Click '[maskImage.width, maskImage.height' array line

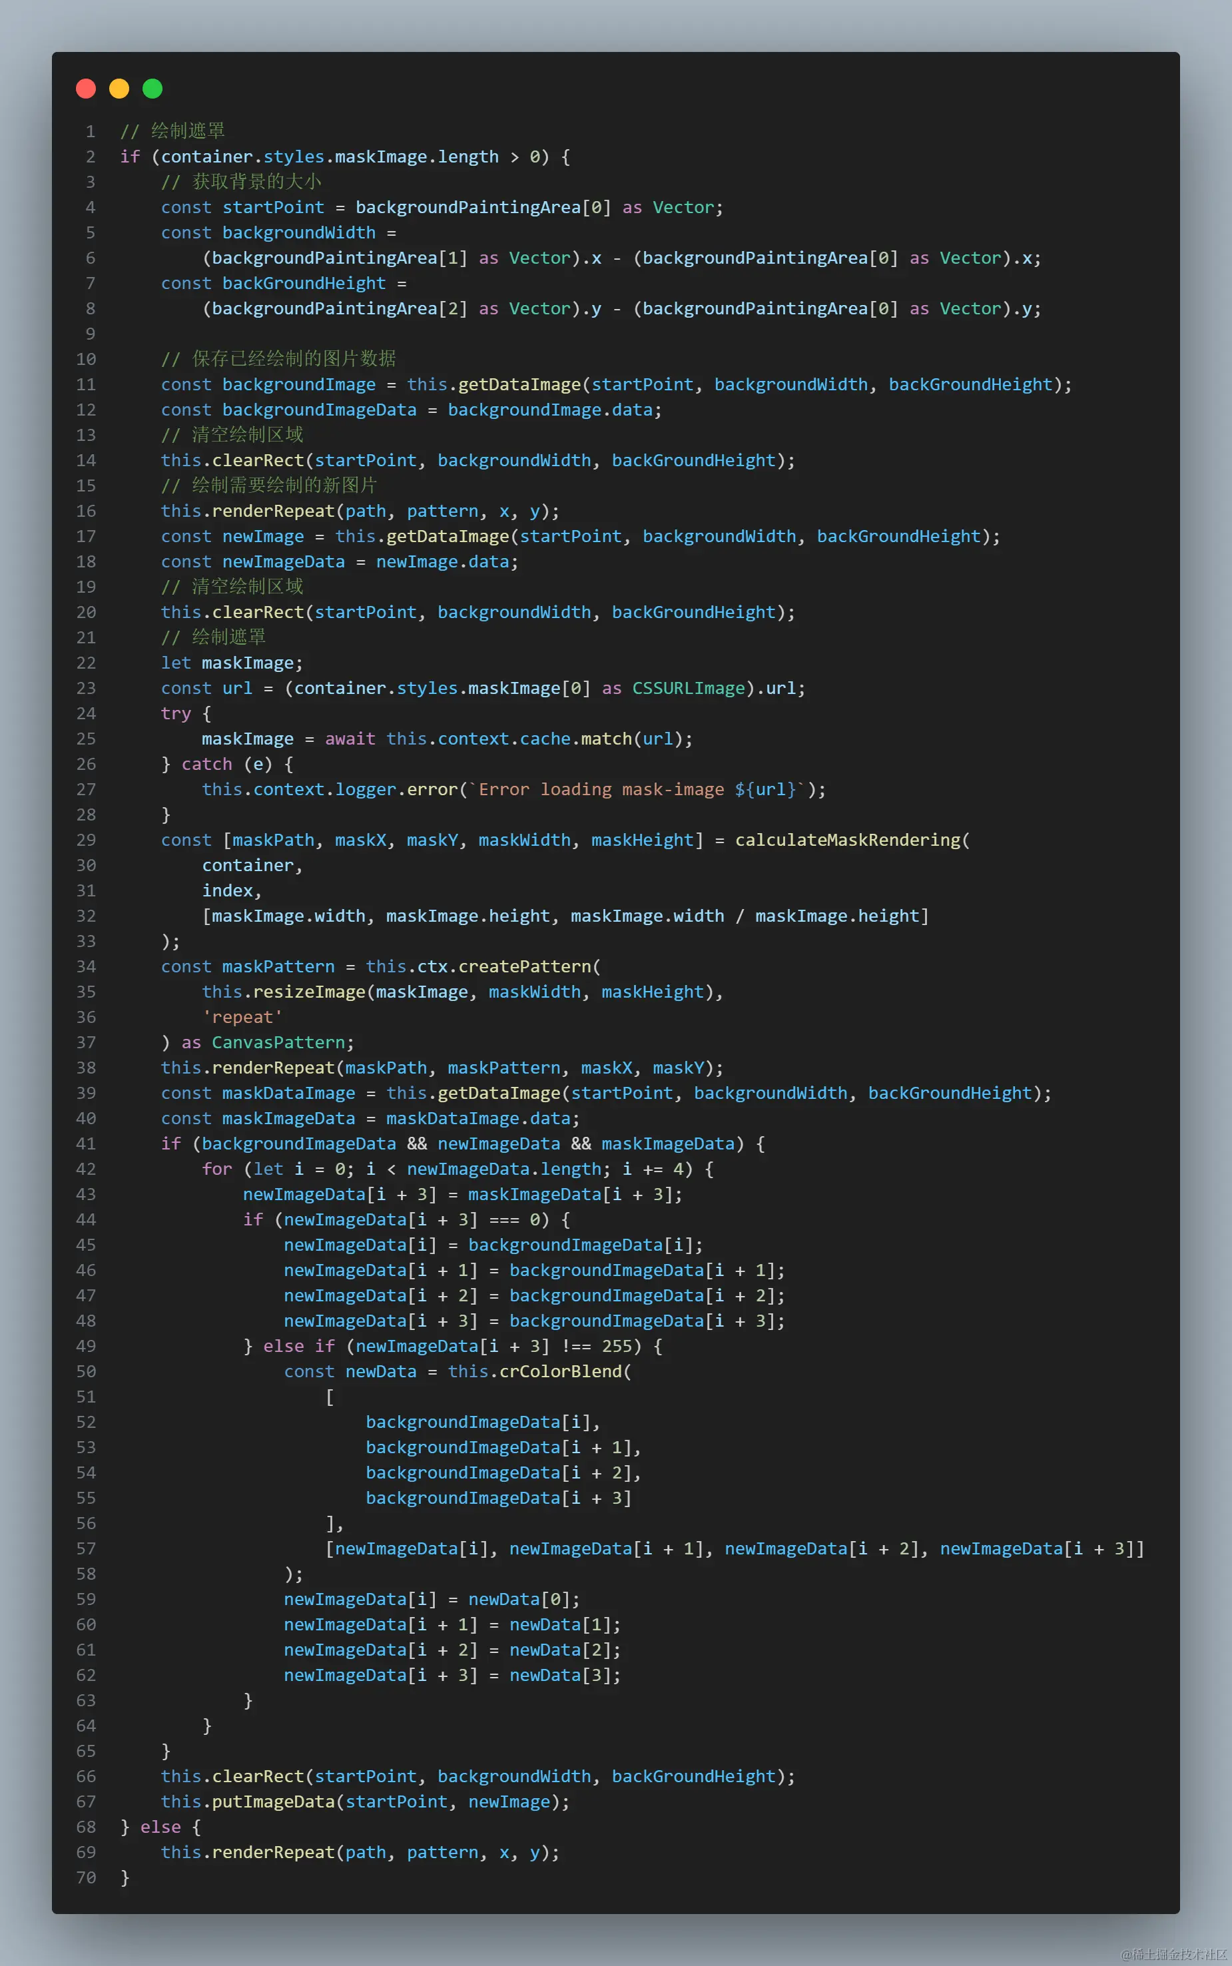coord(565,916)
